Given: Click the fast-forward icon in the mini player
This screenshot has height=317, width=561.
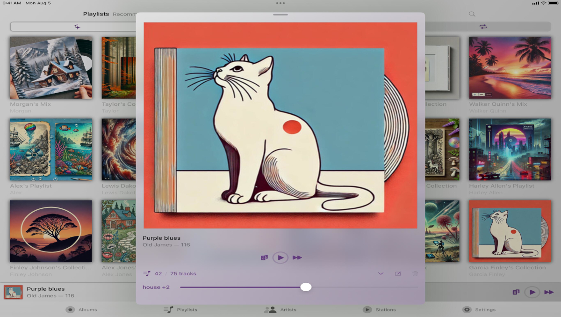Looking at the screenshot, I should pos(549,292).
